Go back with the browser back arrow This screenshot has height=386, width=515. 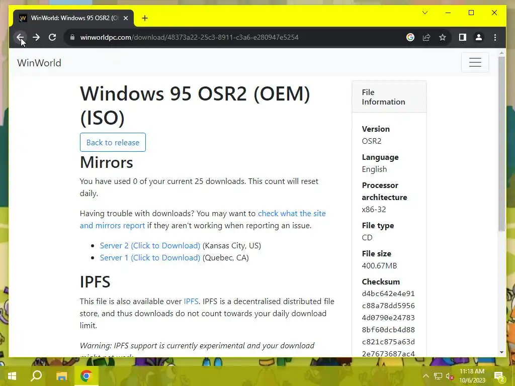[x=20, y=37]
